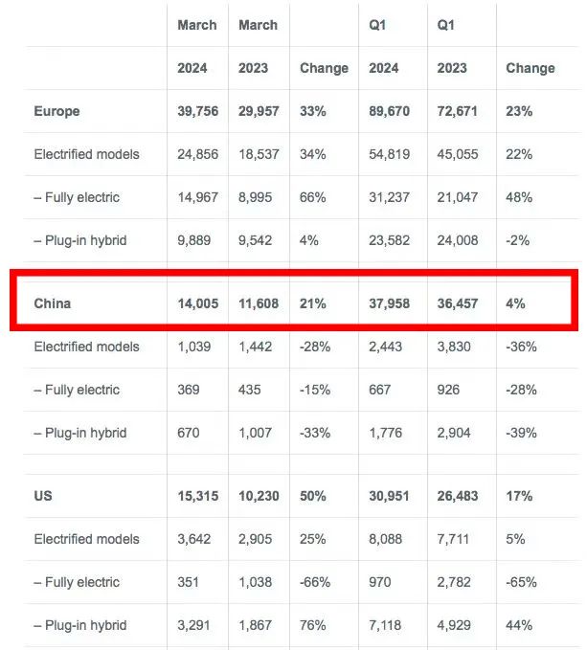
Task: Click China fully electric Q1 value 667
Action: pos(380,390)
